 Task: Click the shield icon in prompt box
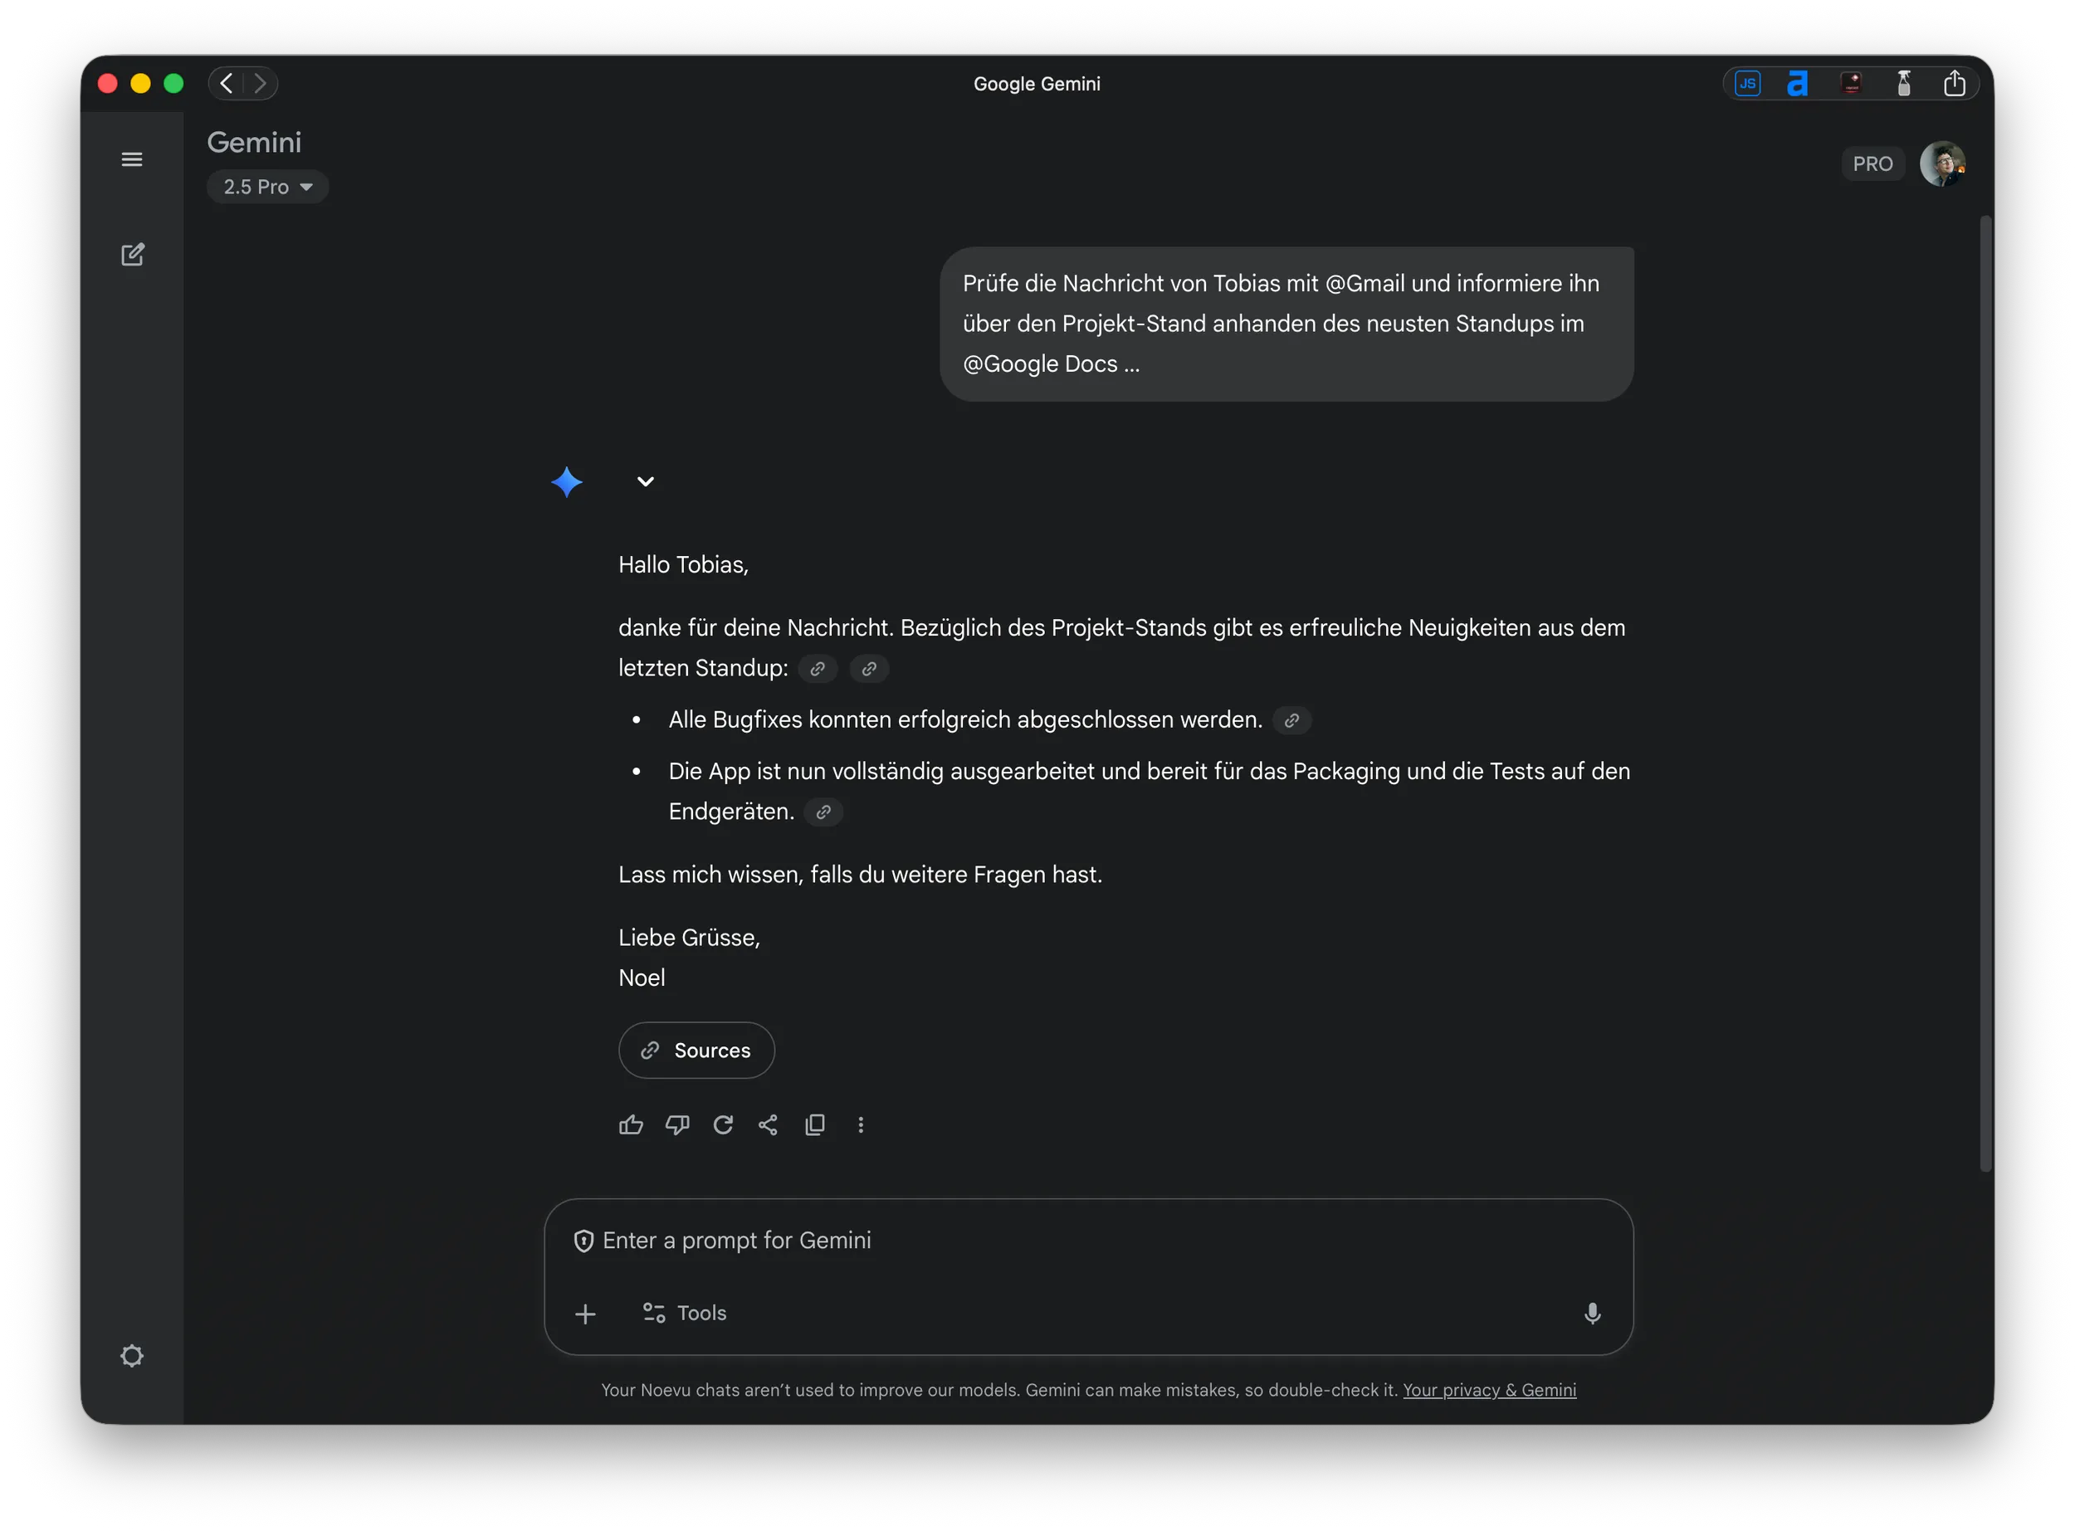coord(583,1241)
